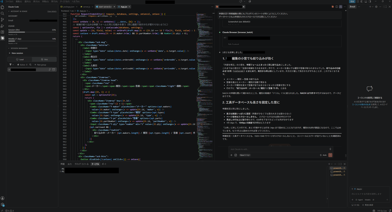Click the split editor icon in Claude tab bar
This screenshot has height=212, width=392.
(336, 7)
